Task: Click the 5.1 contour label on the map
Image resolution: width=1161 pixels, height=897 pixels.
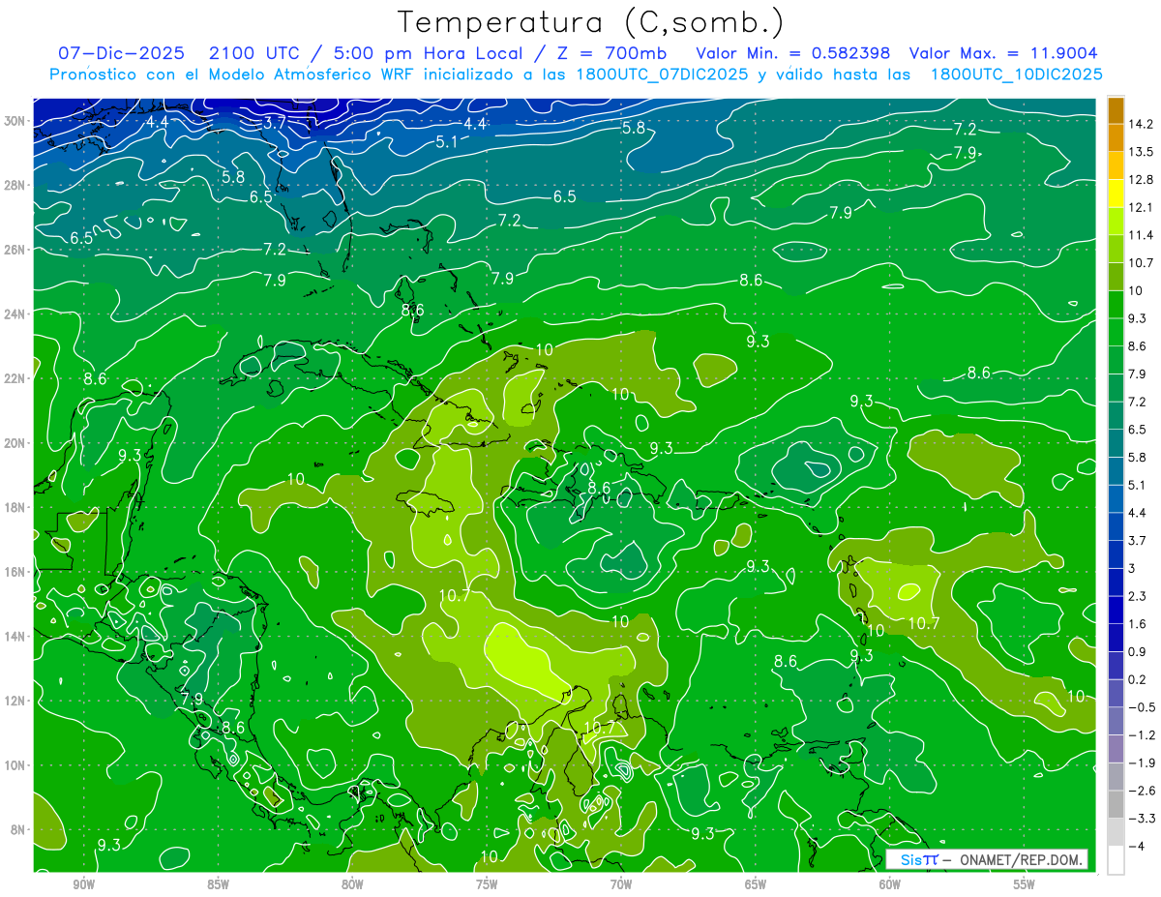Action: 447,142
